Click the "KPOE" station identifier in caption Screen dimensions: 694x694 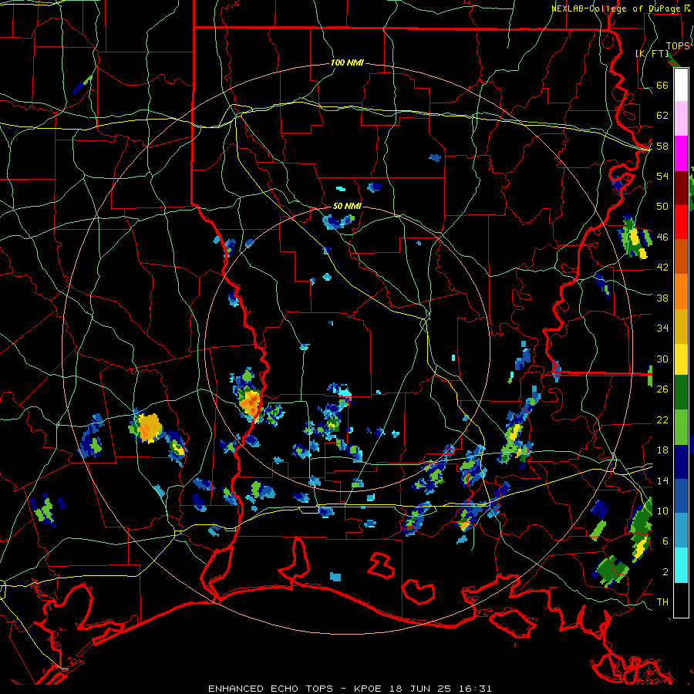[369, 689]
